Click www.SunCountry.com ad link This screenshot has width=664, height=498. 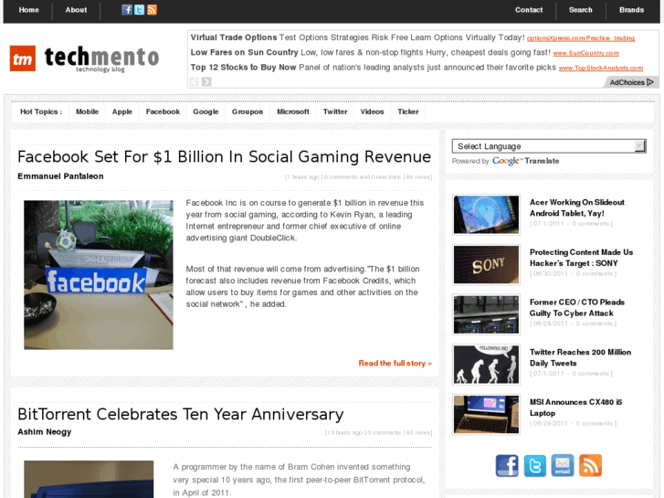click(x=585, y=53)
